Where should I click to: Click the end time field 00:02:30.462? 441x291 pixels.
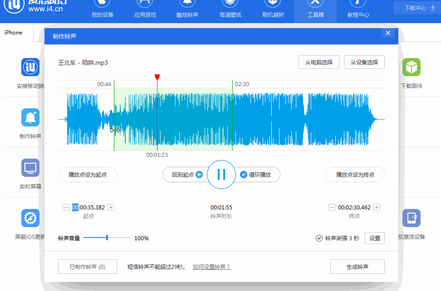click(x=354, y=207)
